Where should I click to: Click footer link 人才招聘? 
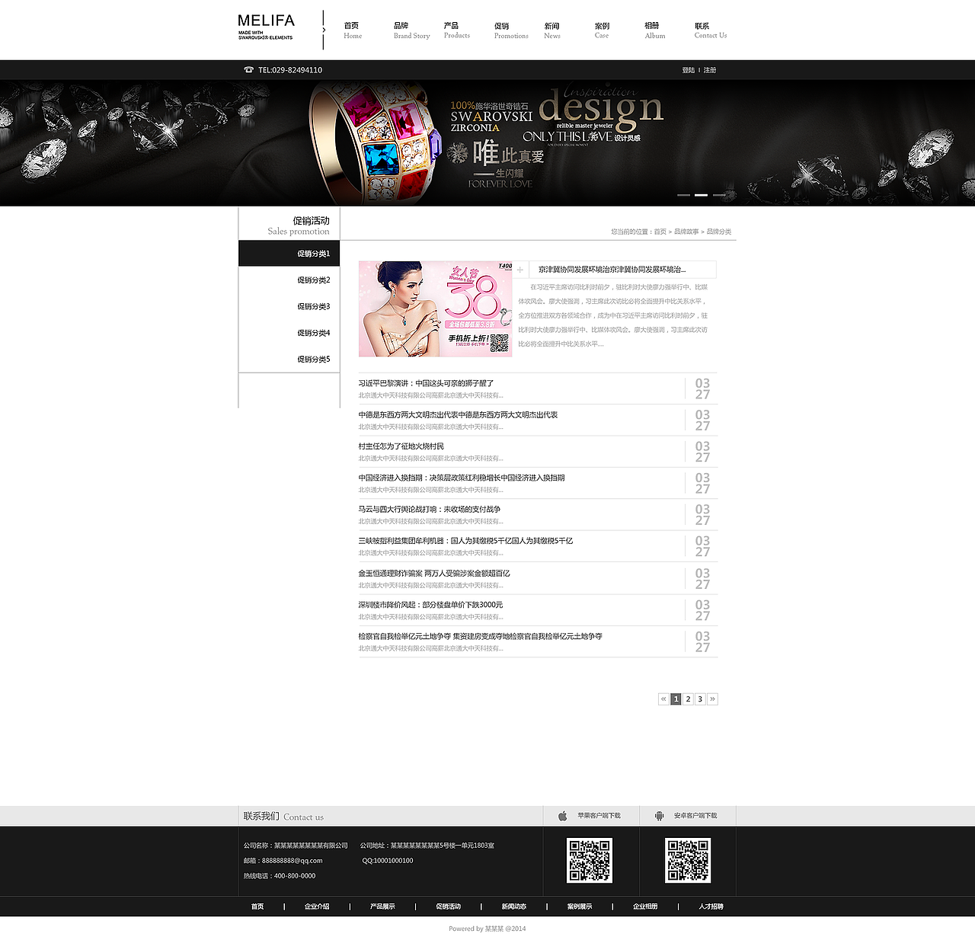coord(711,906)
